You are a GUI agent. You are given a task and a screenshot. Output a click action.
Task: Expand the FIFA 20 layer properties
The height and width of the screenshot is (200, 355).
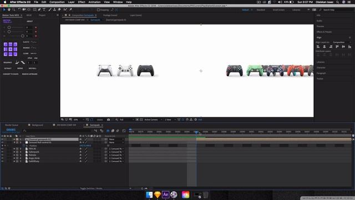tap(14, 149)
